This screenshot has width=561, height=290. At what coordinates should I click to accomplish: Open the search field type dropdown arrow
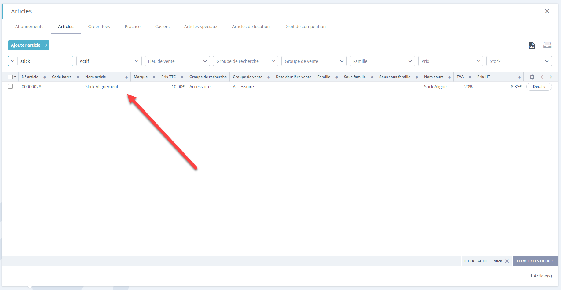[x=13, y=61]
